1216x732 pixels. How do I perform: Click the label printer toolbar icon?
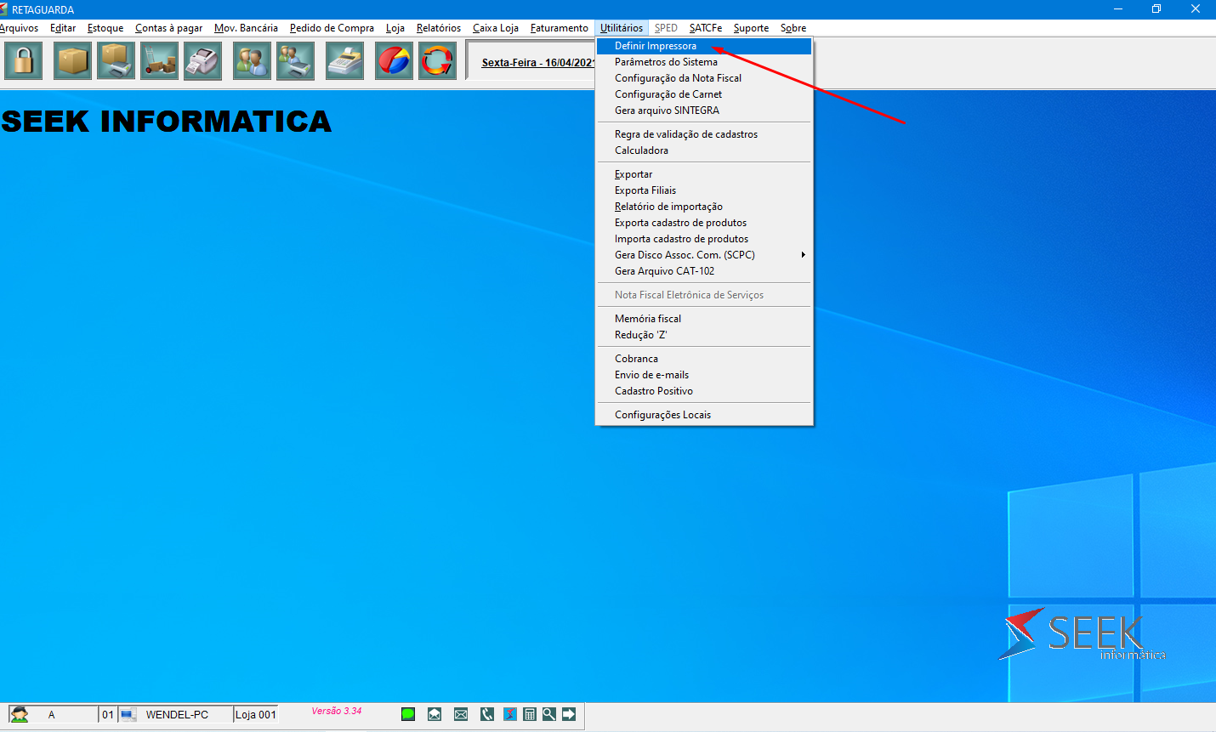pyautogui.click(x=202, y=61)
